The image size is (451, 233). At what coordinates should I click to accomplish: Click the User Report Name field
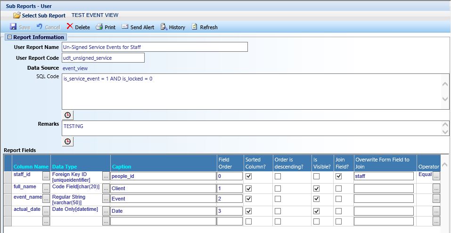(x=155, y=47)
